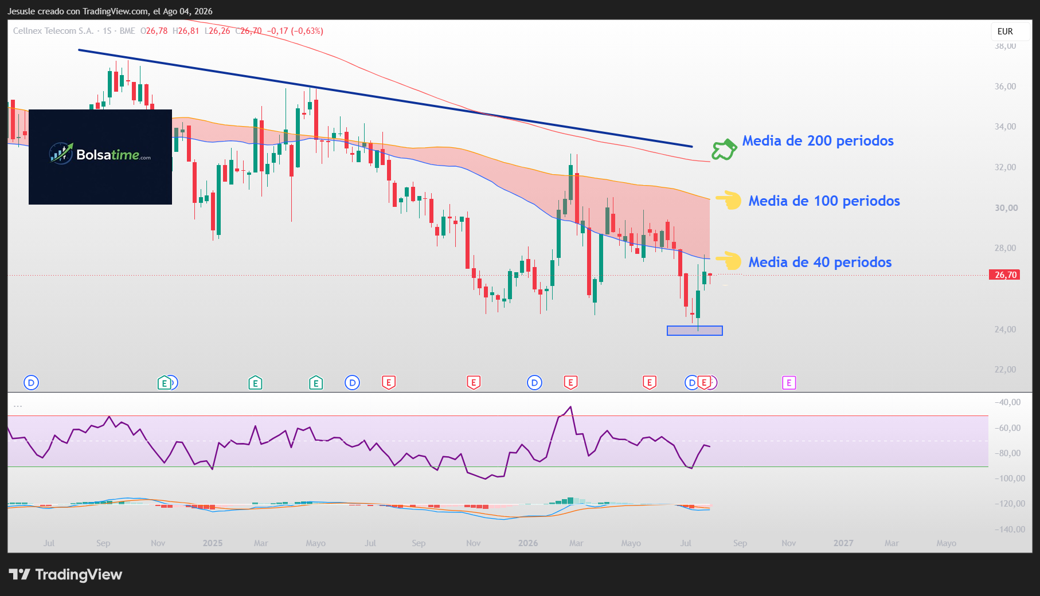This screenshot has height=596, width=1040.
Task: Click the dividend marker left of Jul 2024
Action: 32,383
